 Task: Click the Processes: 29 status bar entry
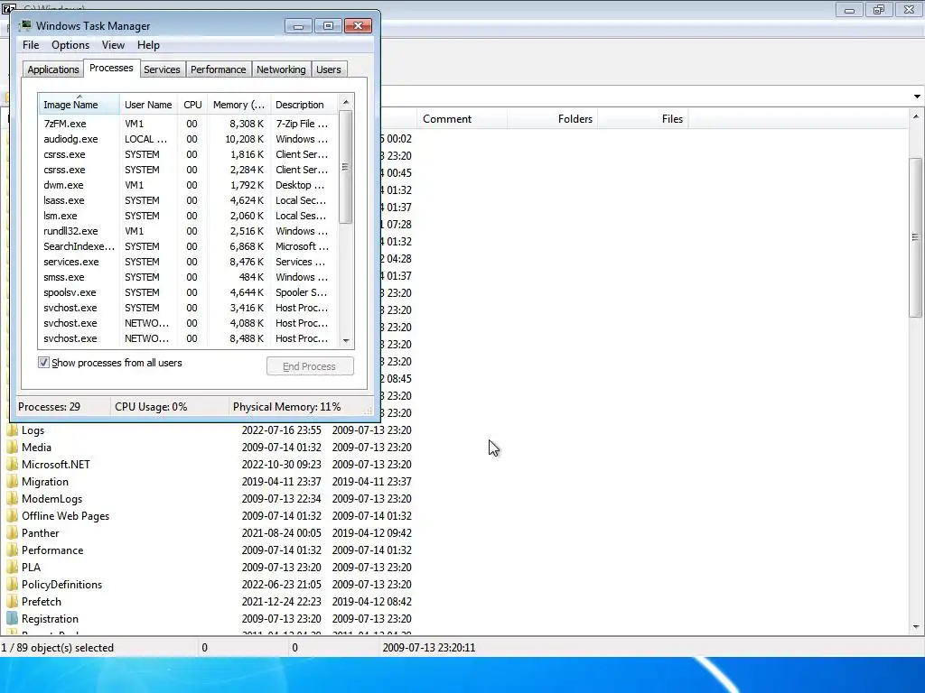[x=49, y=407]
